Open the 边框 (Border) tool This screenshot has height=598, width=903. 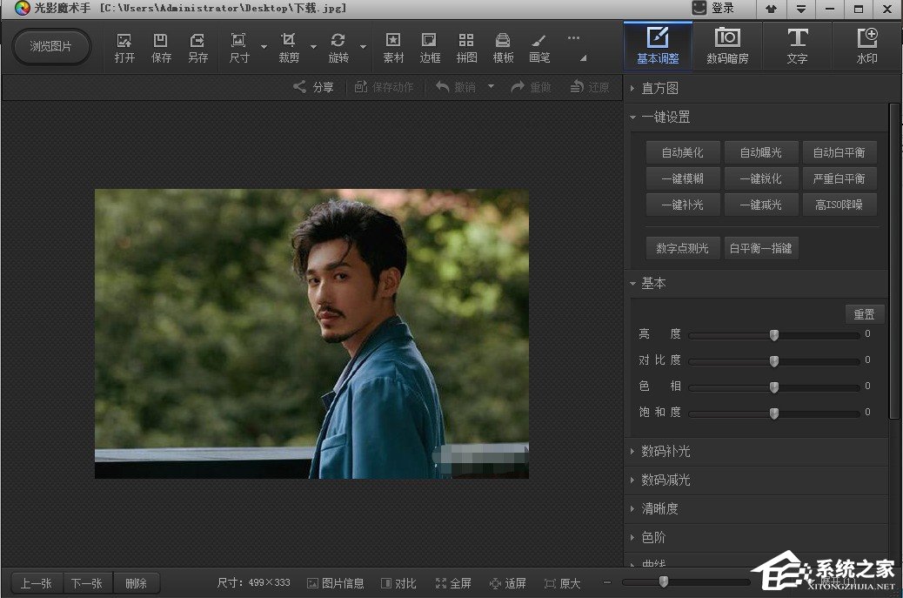coord(430,47)
